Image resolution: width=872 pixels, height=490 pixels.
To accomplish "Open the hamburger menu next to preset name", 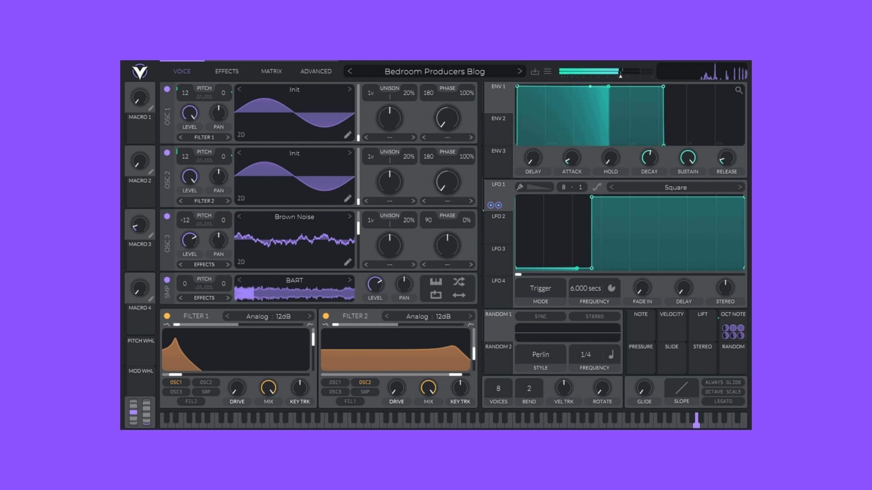I will tap(547, 71).
